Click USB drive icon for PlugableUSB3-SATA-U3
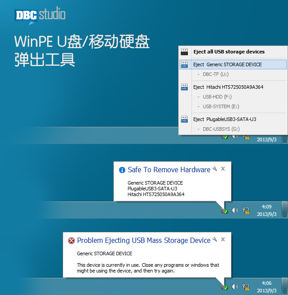Image resolution: width=288 pixels, height=295 pixels. (184, 119)
